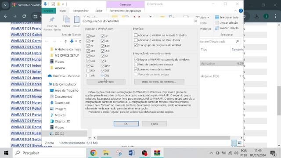Uncheck Ícones no menu de contexto
The image size is (281, 158).
[136, 69]
